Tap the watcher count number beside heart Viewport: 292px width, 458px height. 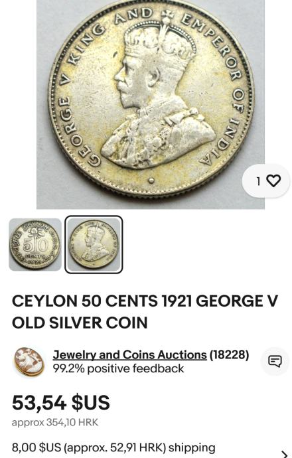(x=258, y=181)
